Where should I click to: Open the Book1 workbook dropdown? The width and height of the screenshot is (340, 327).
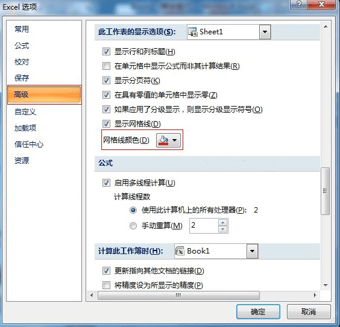(252, 251)
